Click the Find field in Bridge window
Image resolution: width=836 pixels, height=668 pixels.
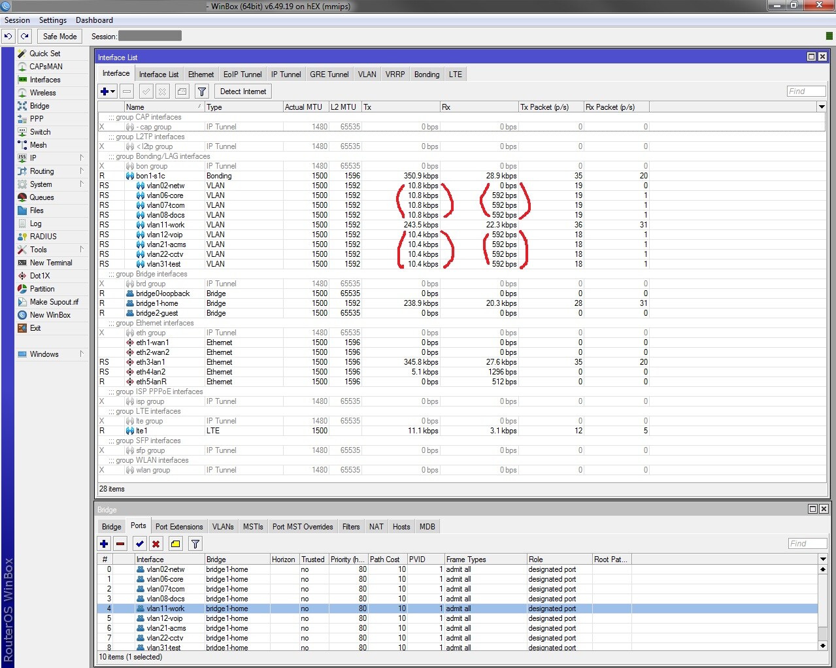[x=808, y=544]
